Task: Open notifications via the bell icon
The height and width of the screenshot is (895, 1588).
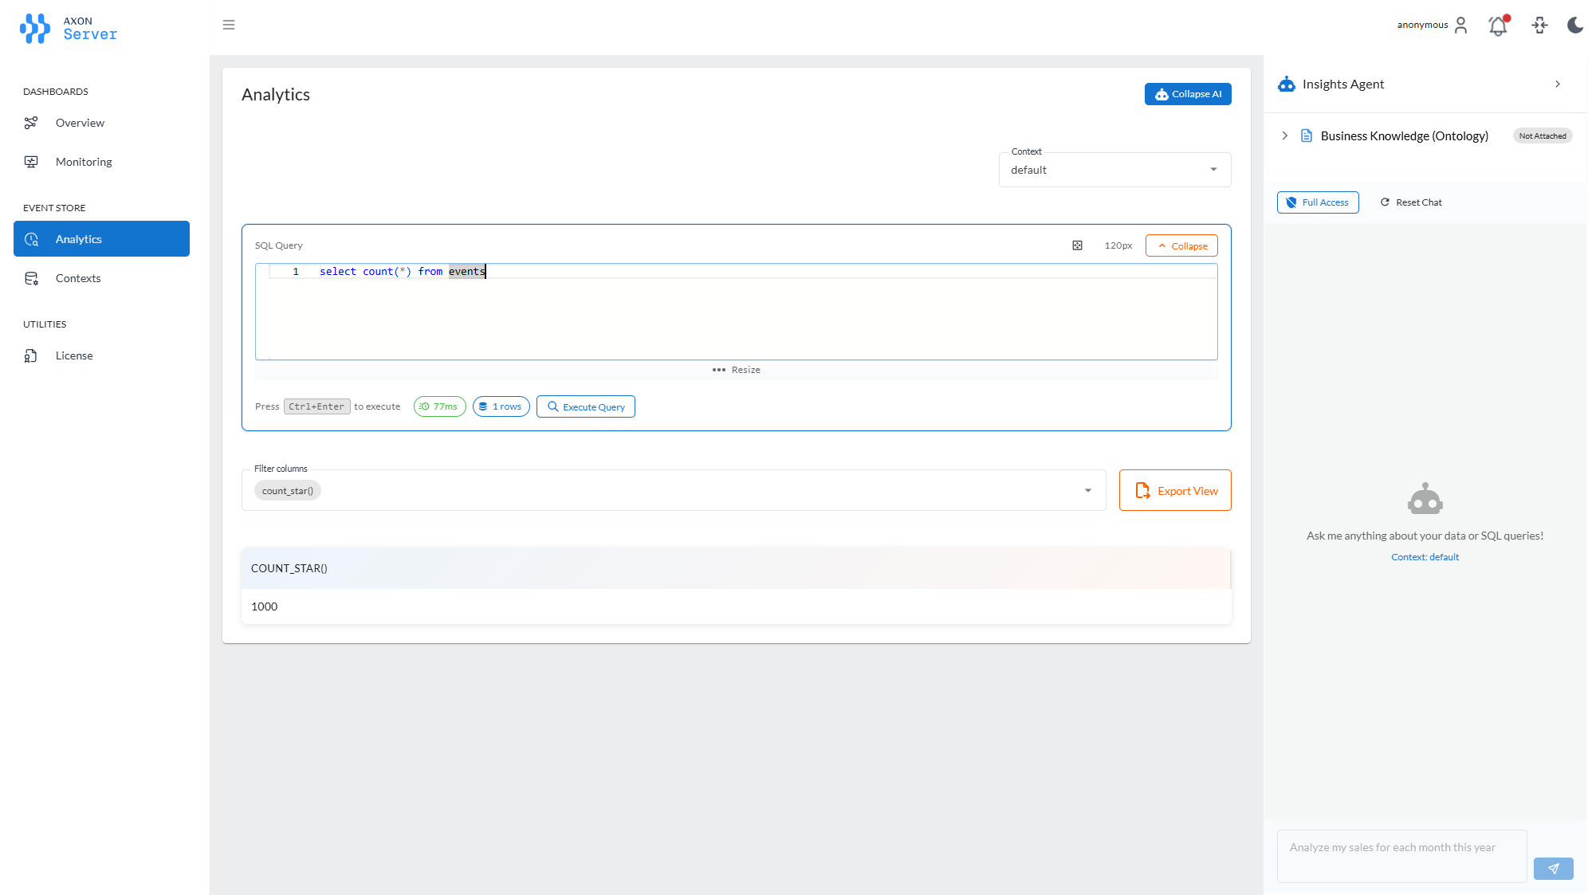Action: click(x=1498, y=25)
